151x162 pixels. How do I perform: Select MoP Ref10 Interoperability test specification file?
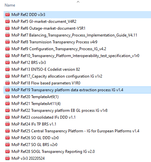75,56
